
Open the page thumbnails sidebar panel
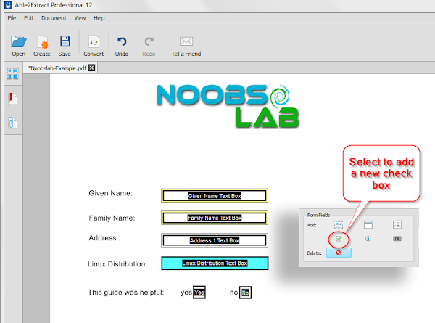[x=13, y=73]
